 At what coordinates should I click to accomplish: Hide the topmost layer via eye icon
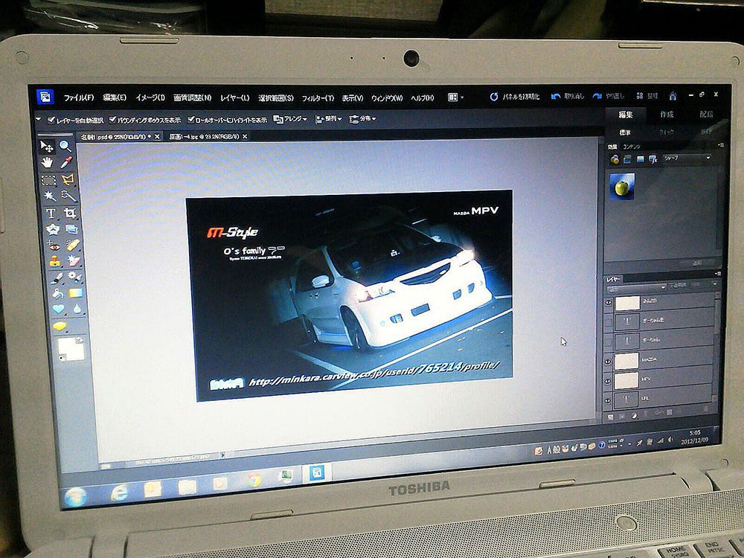609,303
